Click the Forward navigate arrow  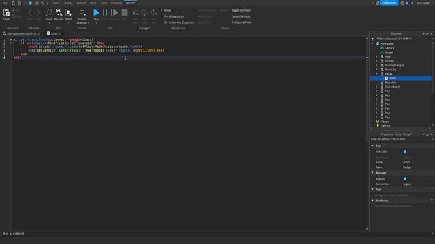(x=38, y=12)
